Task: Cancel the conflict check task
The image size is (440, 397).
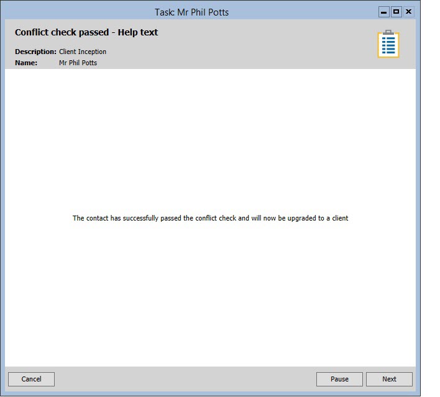Action: point(31,379)
